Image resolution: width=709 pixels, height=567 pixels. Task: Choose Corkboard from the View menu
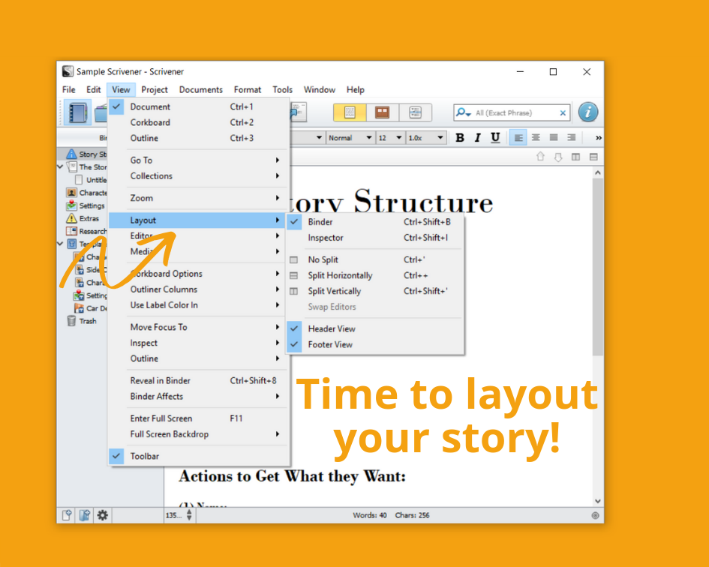pos(199,122)
